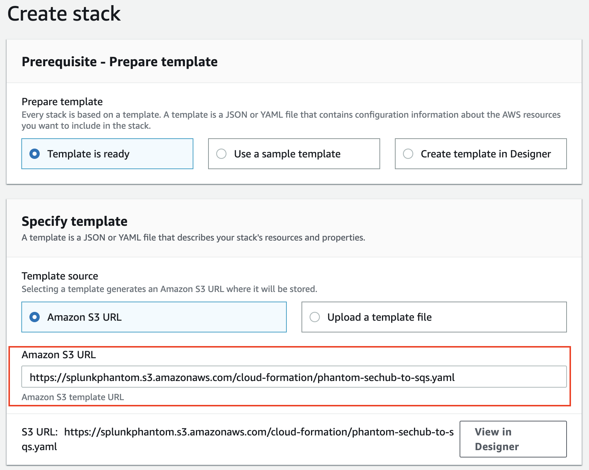This screenshot has height=470, width=589.
Task: Select the Template is ready option
Action: coord(35,154)
